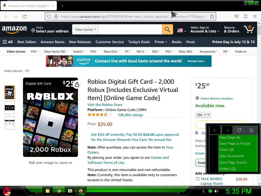The width and height of the screenshot is (261, 196).
Task: Launch Chrome from the taskbar
Action: 59,191
